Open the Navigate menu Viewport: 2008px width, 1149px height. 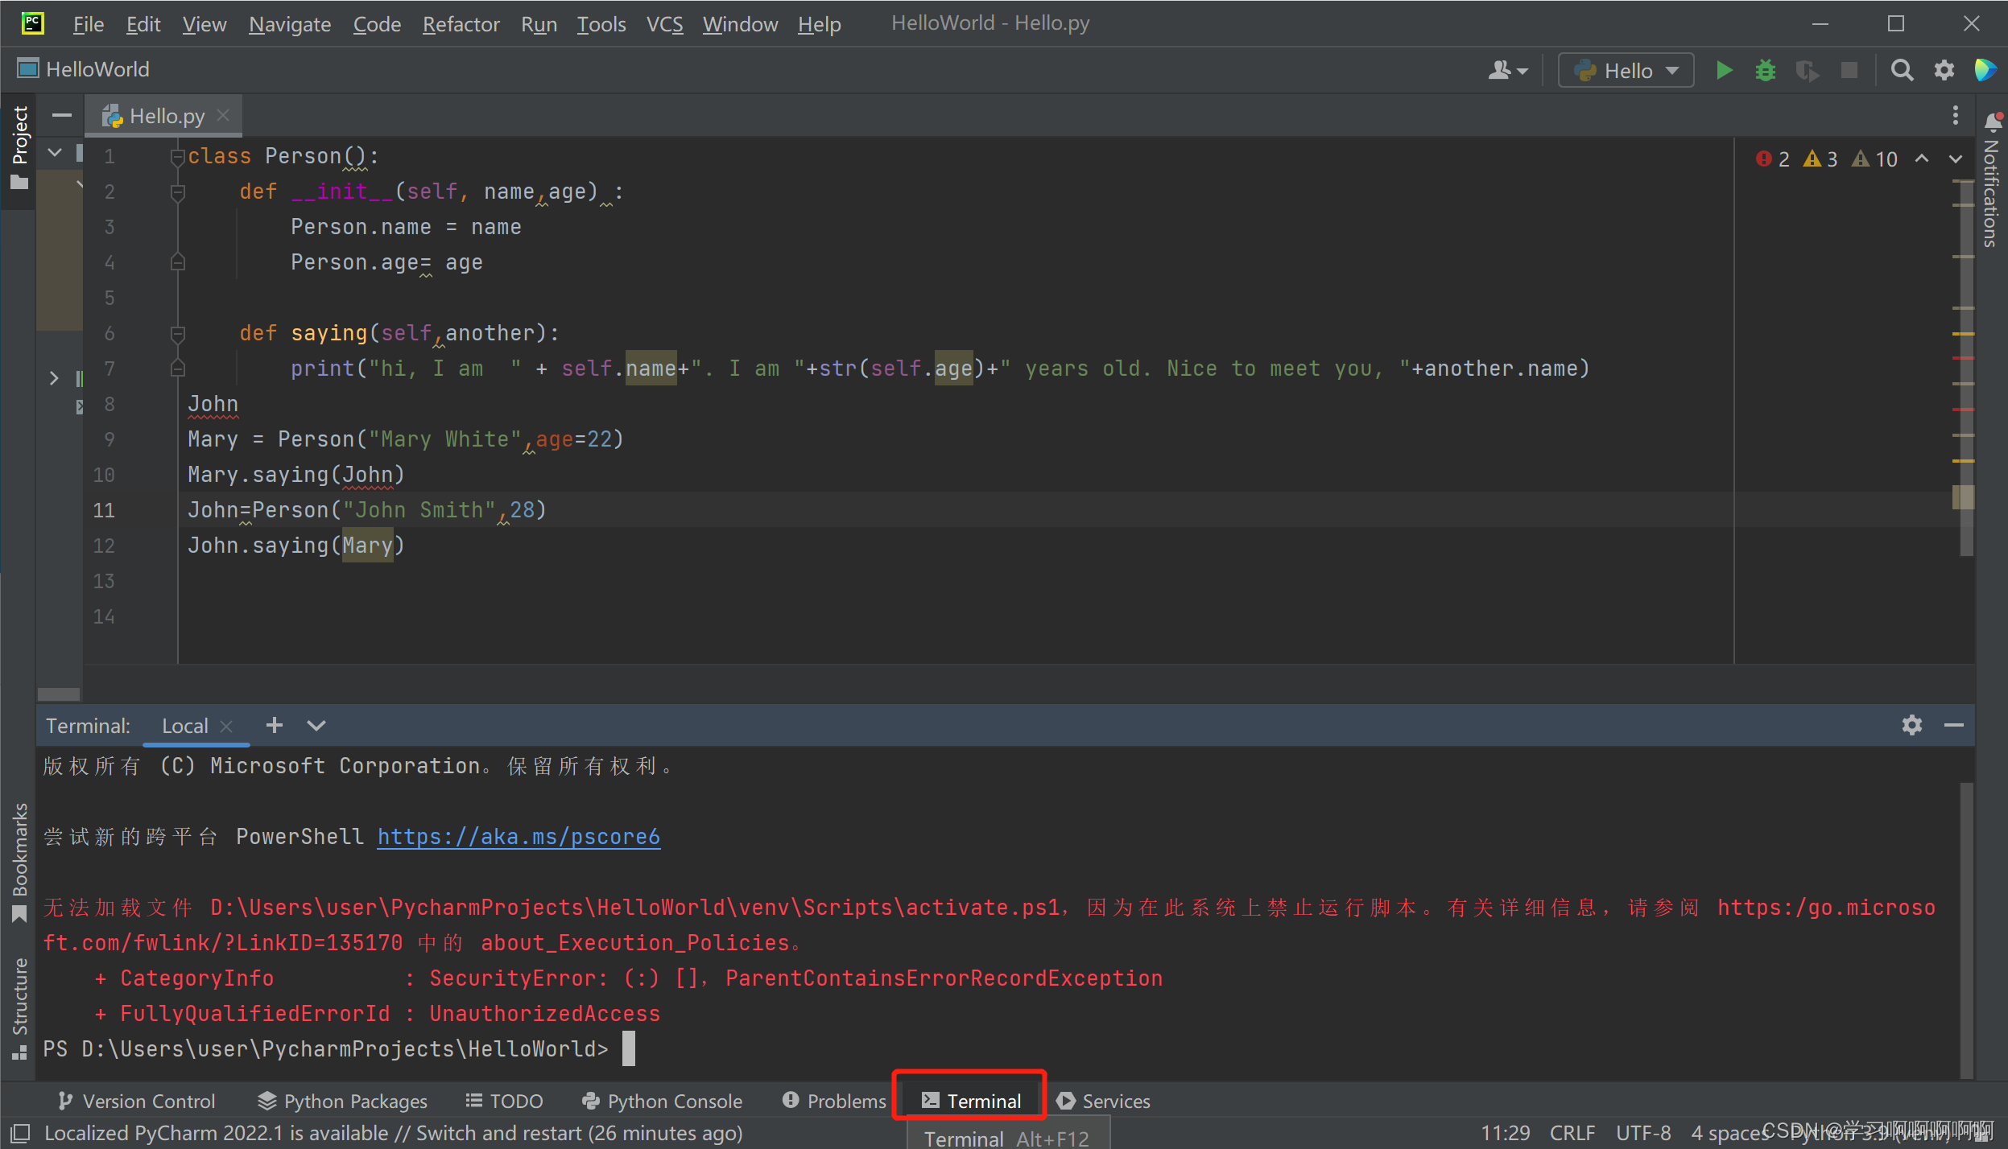pyautogui.click(x=290, y=24)
